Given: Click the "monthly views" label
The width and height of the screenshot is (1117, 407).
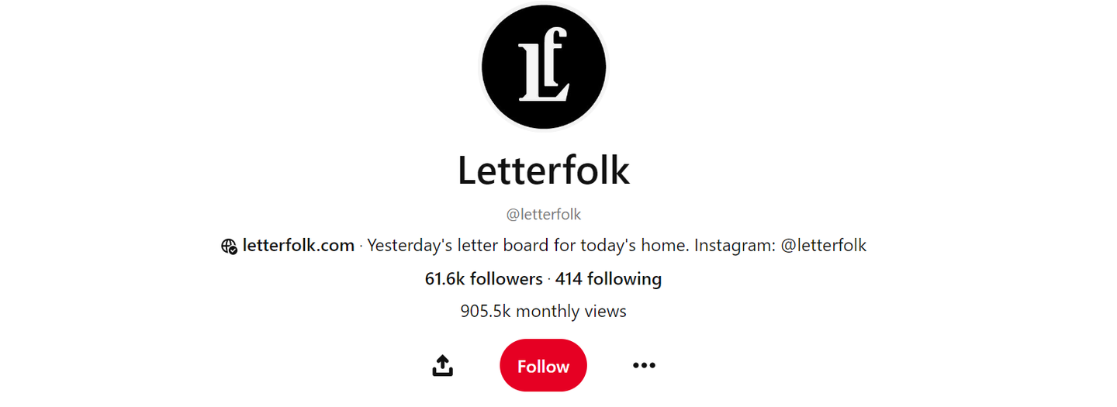Looking at the screenshot, I should point(571,312).
